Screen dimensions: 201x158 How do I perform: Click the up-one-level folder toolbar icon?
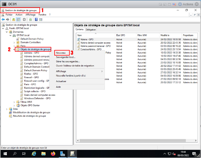tap(13, 20)
